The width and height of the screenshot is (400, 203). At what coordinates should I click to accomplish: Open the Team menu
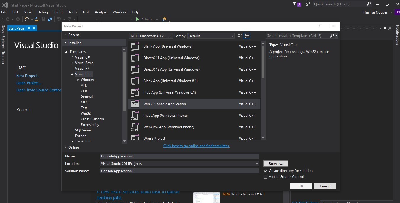[x=58, y=12]
